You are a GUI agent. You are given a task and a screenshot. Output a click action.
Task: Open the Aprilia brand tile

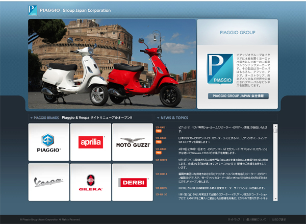[91, 142]
